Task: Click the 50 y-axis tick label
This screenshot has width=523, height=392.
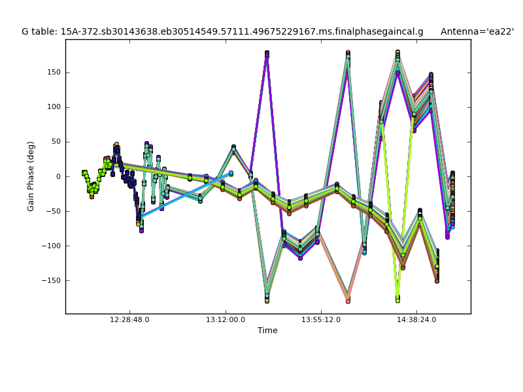Action: [x=55, y=142]
